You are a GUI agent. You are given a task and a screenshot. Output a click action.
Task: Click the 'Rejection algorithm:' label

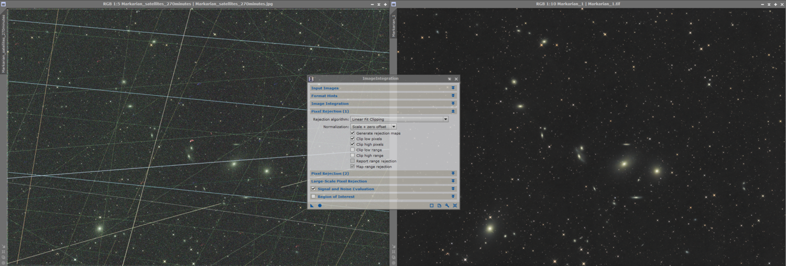331,119
